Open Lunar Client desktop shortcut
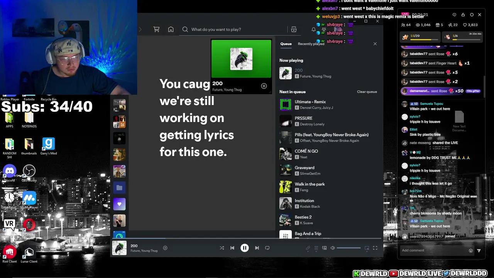Screen dimensions: 494x278 tap(29, 254)
